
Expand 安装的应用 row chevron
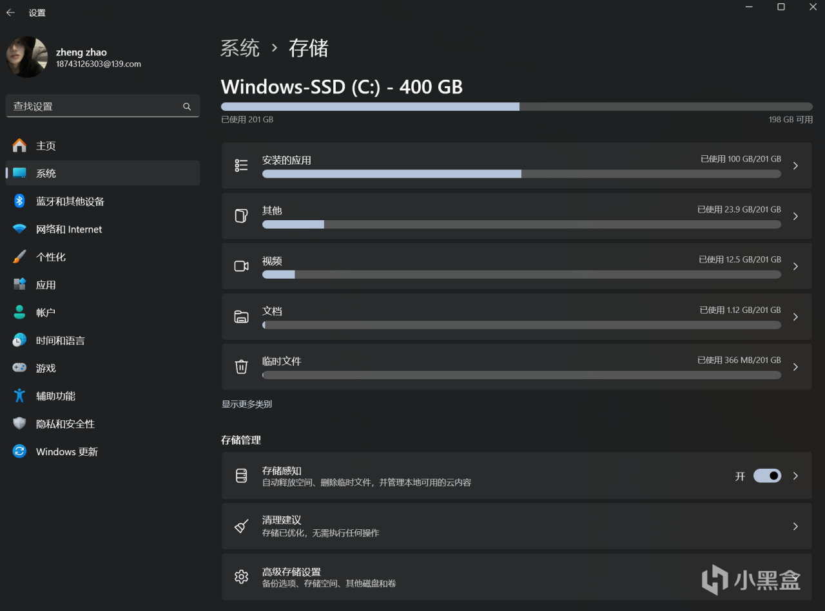click(x=795, y=165)
